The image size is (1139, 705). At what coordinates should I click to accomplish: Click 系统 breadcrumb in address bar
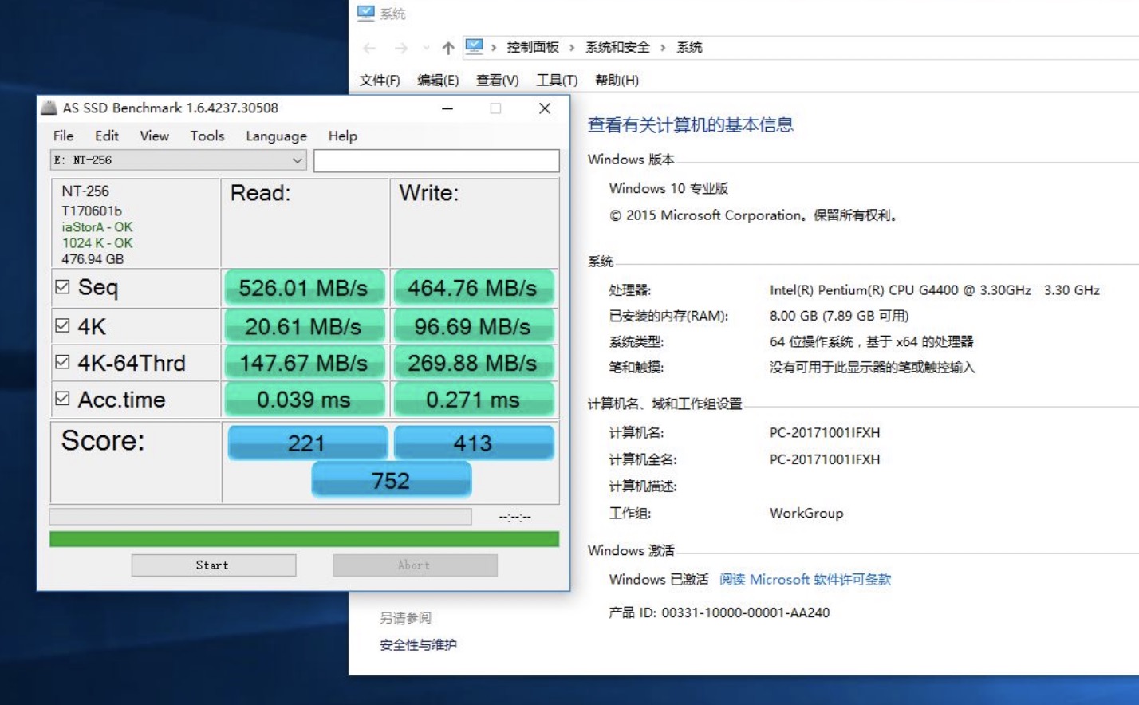[689, 47]
